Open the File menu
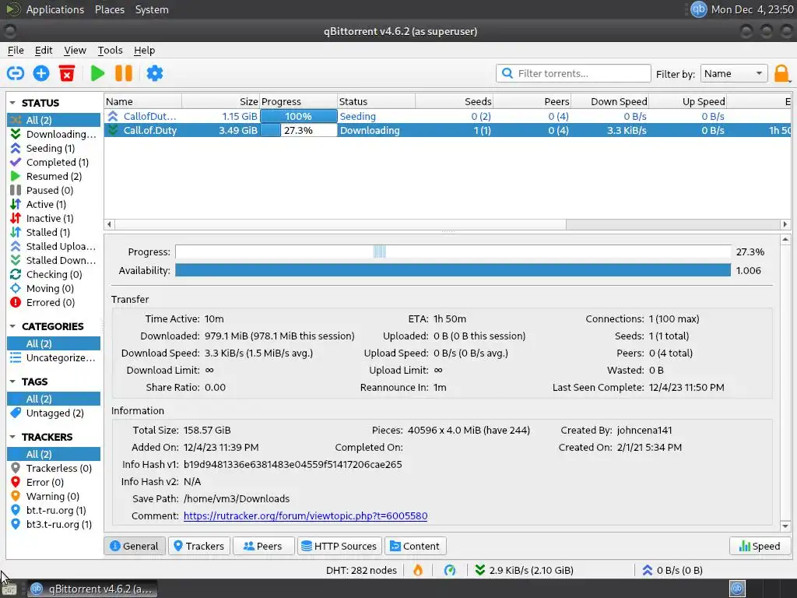Screen dimensions: 797x598 tap(16, 51)
